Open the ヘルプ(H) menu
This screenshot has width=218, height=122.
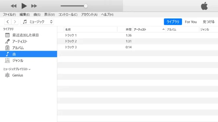point(107,15)
